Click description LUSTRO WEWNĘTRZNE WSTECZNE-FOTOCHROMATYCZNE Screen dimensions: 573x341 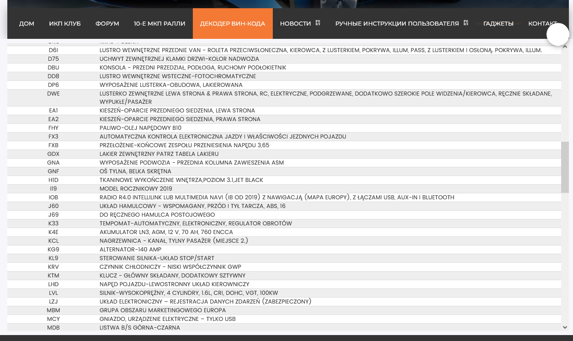click(178, 76)
